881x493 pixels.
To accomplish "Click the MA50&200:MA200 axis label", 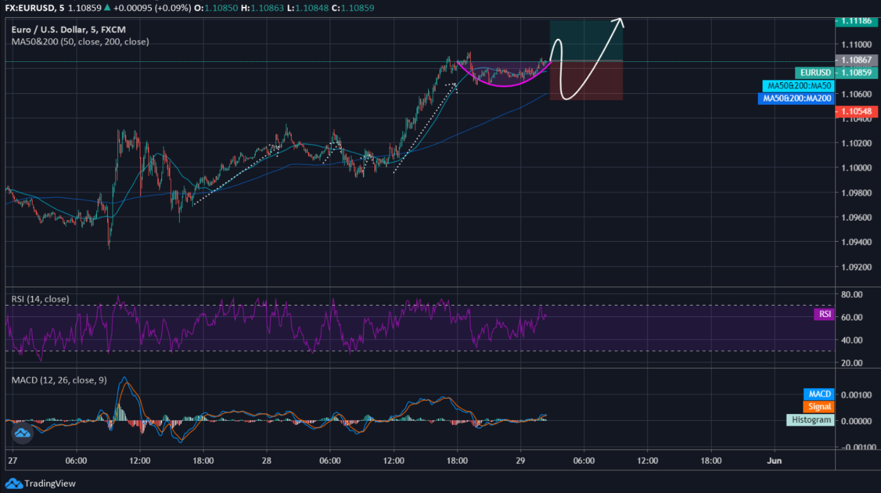I will click(796, 98).
